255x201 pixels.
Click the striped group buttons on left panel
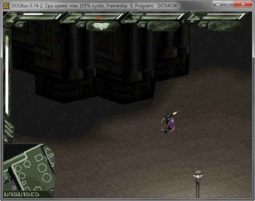click(x=8, y=131)
